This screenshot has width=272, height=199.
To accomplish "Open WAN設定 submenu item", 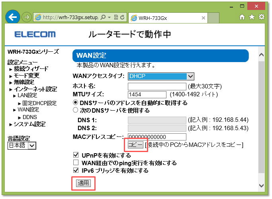I will coord(28,110).
